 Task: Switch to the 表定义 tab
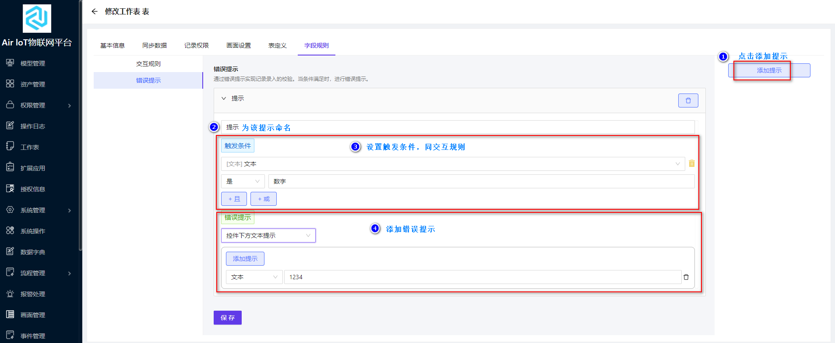278,45
